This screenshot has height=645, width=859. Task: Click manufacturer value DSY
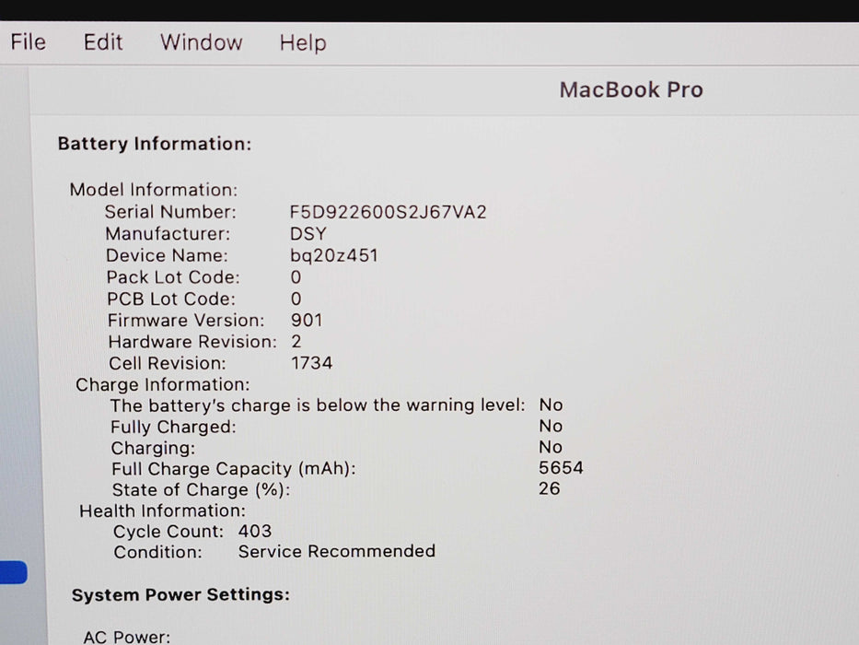(308, 234)
